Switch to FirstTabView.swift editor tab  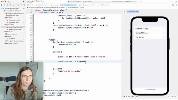[41, 5]
